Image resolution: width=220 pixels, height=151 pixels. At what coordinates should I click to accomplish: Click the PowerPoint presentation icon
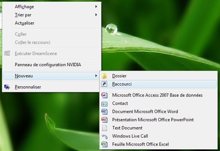104,120
